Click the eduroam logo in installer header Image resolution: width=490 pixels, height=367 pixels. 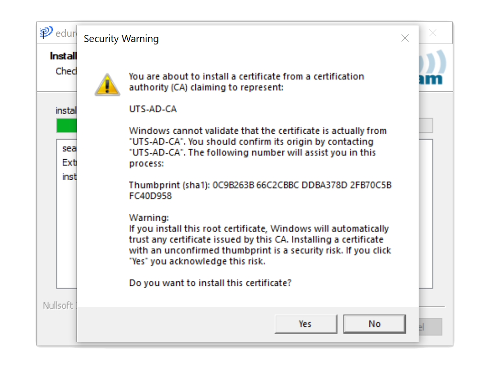click(x=432, y=68)
